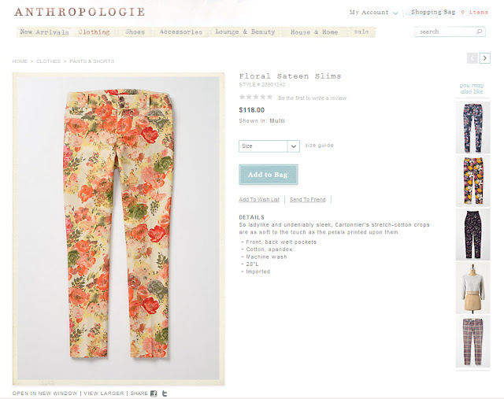Open the View Larger link
The height and width of the screenshot is (399, 504).
tap(103, 393)
